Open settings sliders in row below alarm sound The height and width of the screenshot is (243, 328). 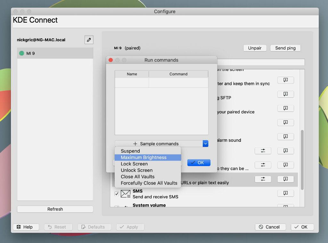263,151
